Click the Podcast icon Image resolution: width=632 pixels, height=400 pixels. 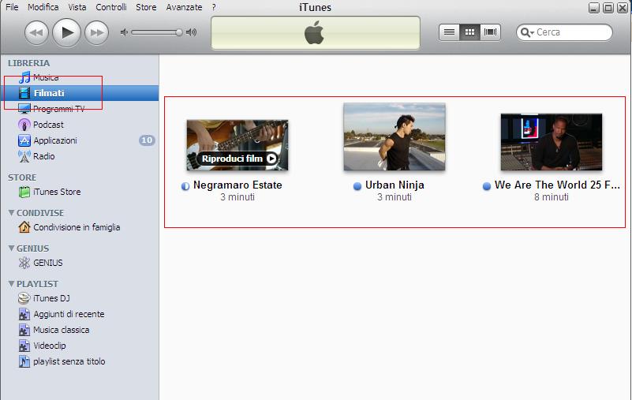24,125
